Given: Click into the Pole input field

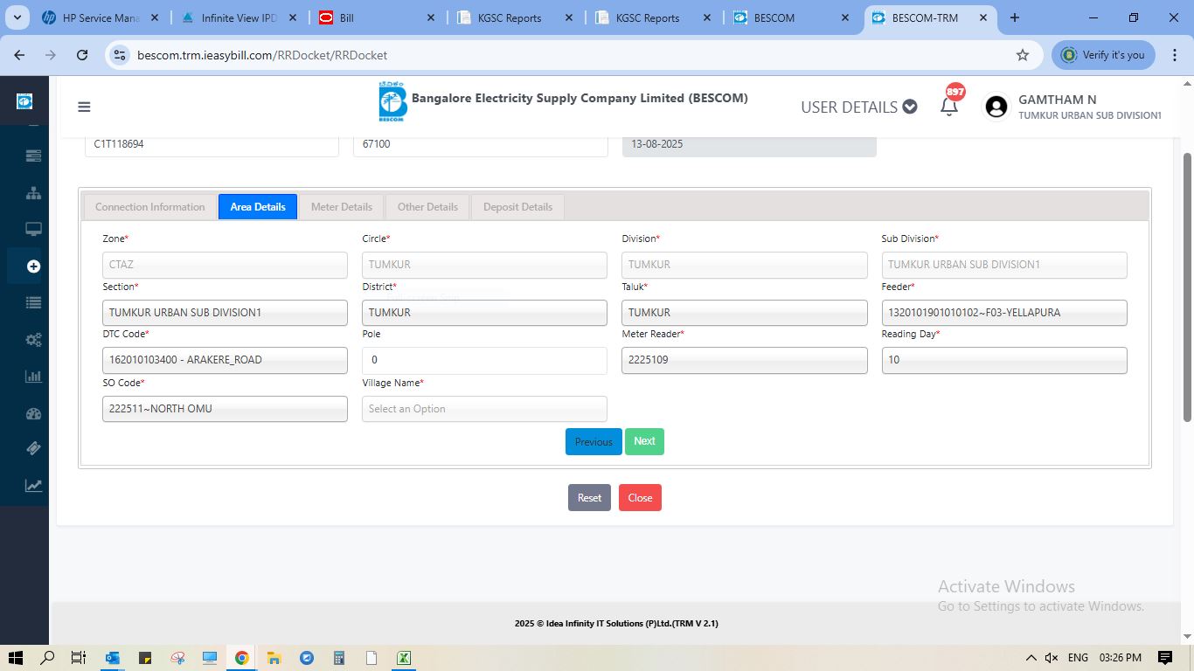Looking at the screenshot, I should point(484,360).
